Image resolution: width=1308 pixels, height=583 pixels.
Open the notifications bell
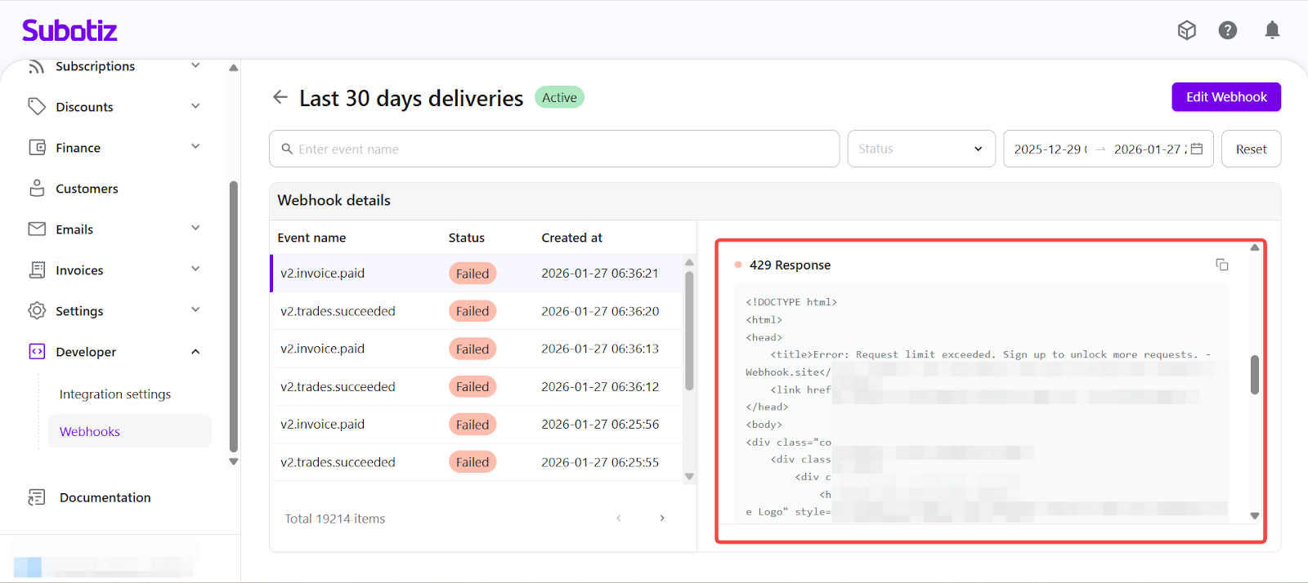[x=1272, y=30]
